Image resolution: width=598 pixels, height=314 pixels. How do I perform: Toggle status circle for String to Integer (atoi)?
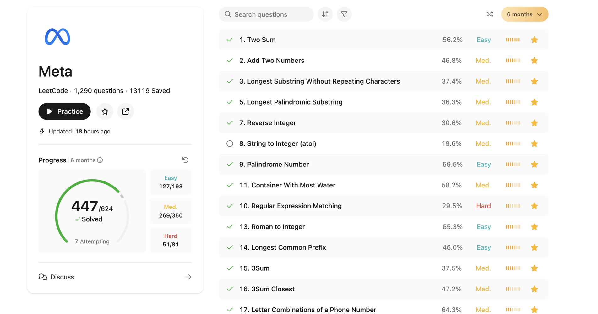click(230, 143)
